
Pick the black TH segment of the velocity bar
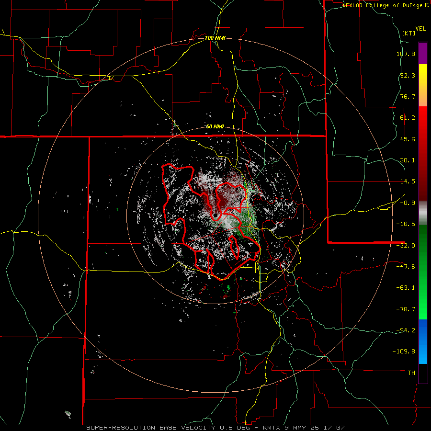(423, 374)
